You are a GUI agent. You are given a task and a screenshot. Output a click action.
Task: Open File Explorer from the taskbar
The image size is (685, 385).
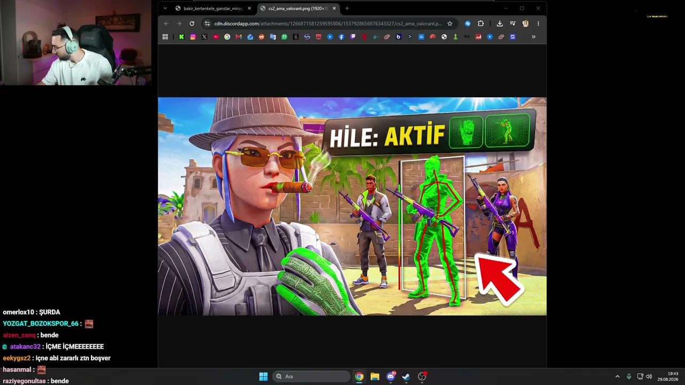click(x=375, y=376)
